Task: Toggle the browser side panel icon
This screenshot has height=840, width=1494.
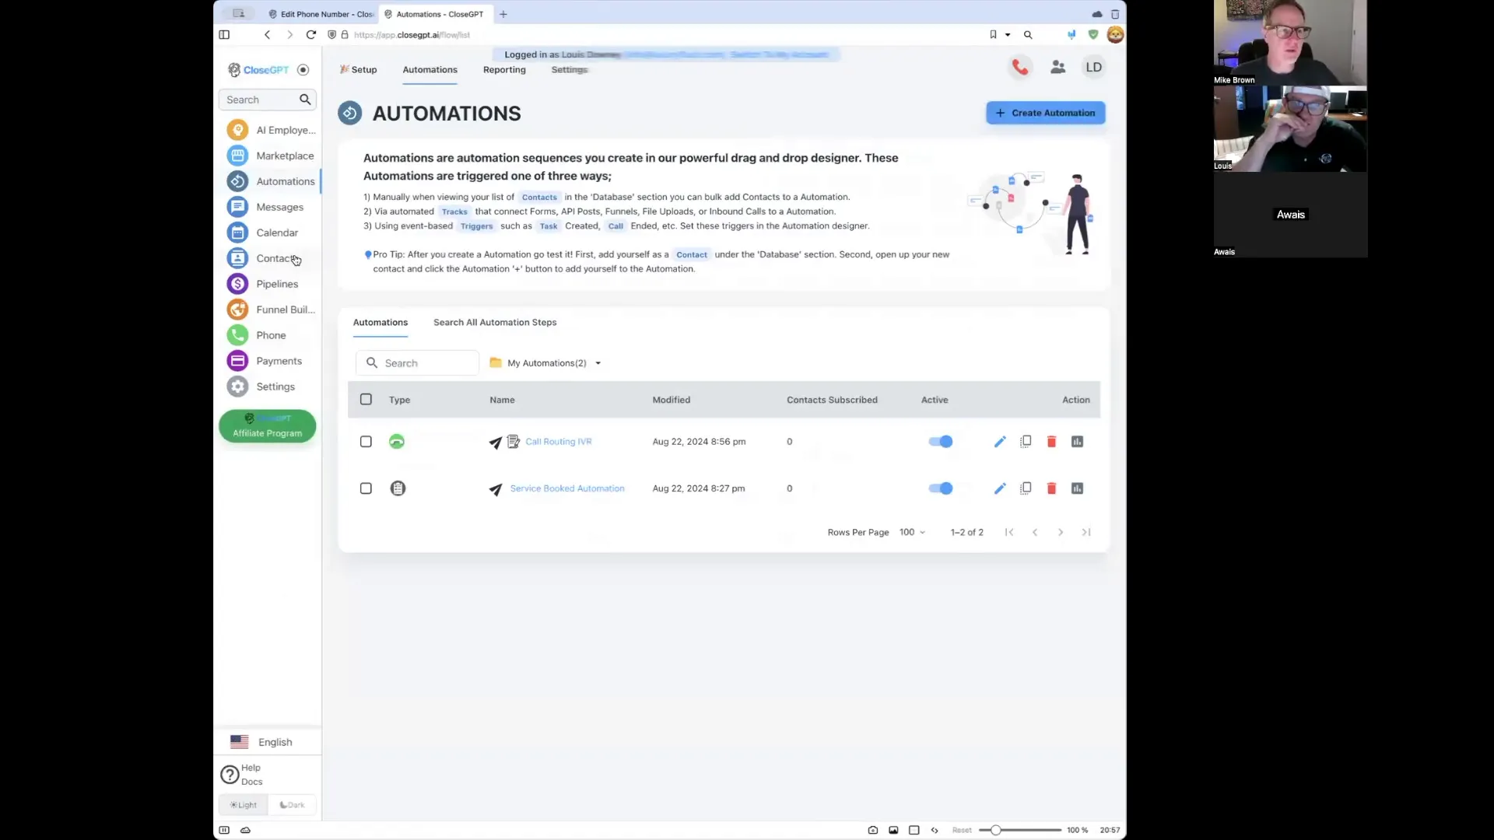Action: [224, 35]
